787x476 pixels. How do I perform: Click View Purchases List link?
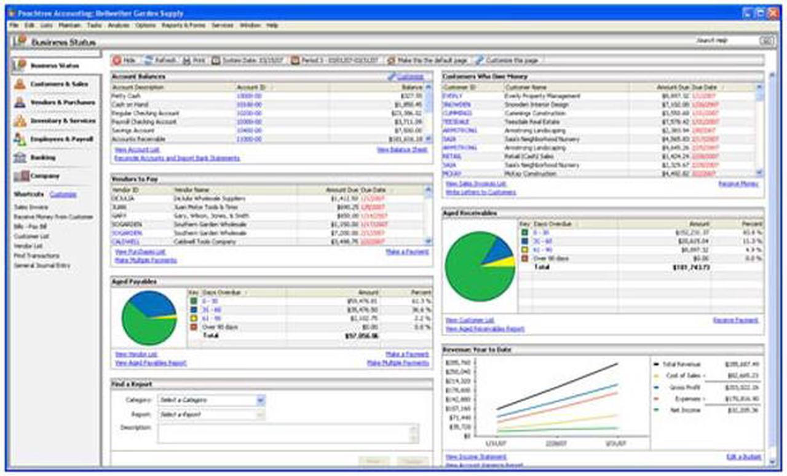click(140, 252)
